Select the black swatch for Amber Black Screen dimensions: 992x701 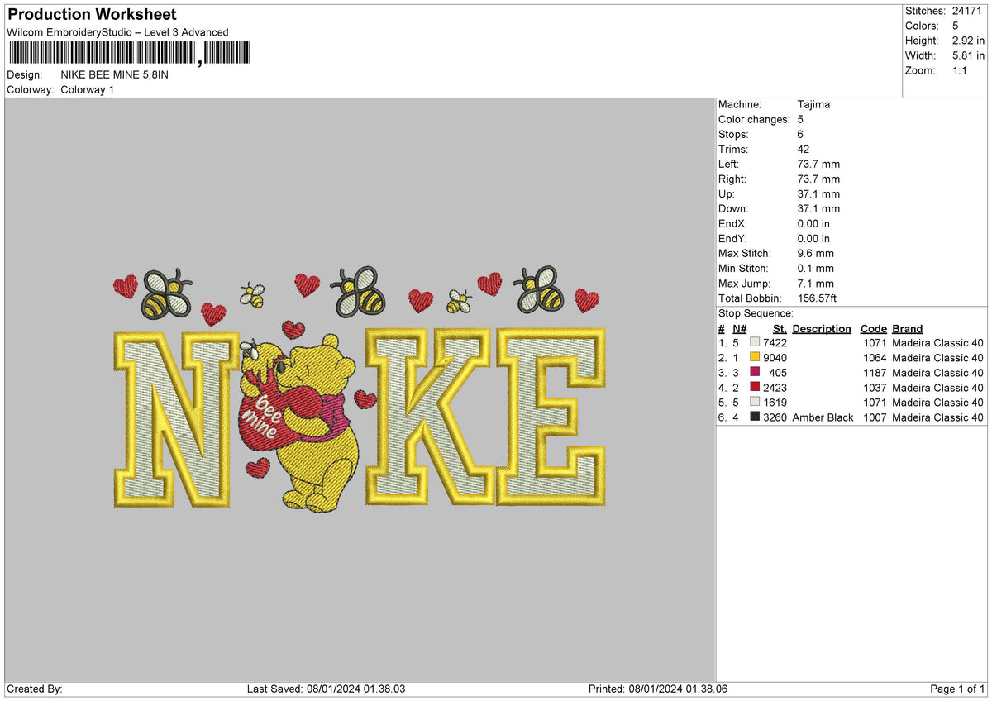pos(755,417)
